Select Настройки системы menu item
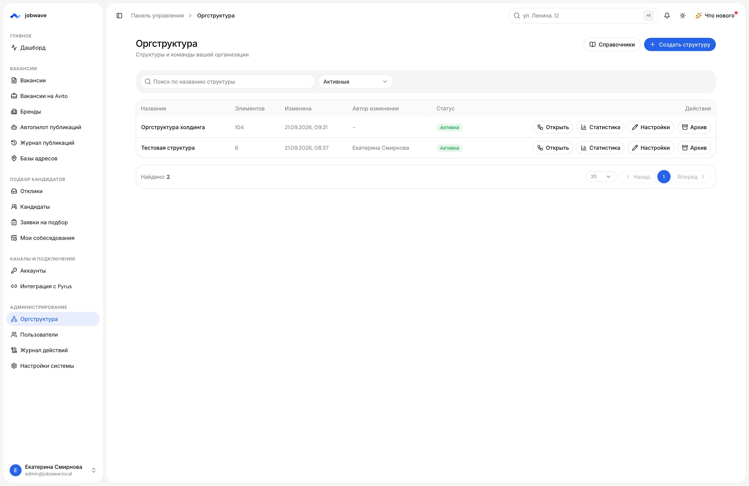Viewport: 749px width, 486px height. [53, 366]
